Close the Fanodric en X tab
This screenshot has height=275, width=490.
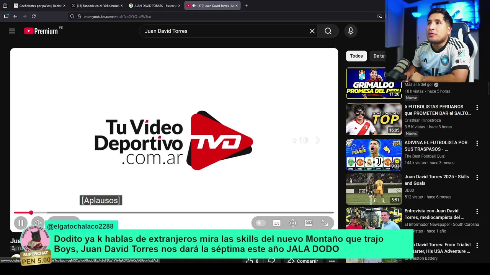122,6
